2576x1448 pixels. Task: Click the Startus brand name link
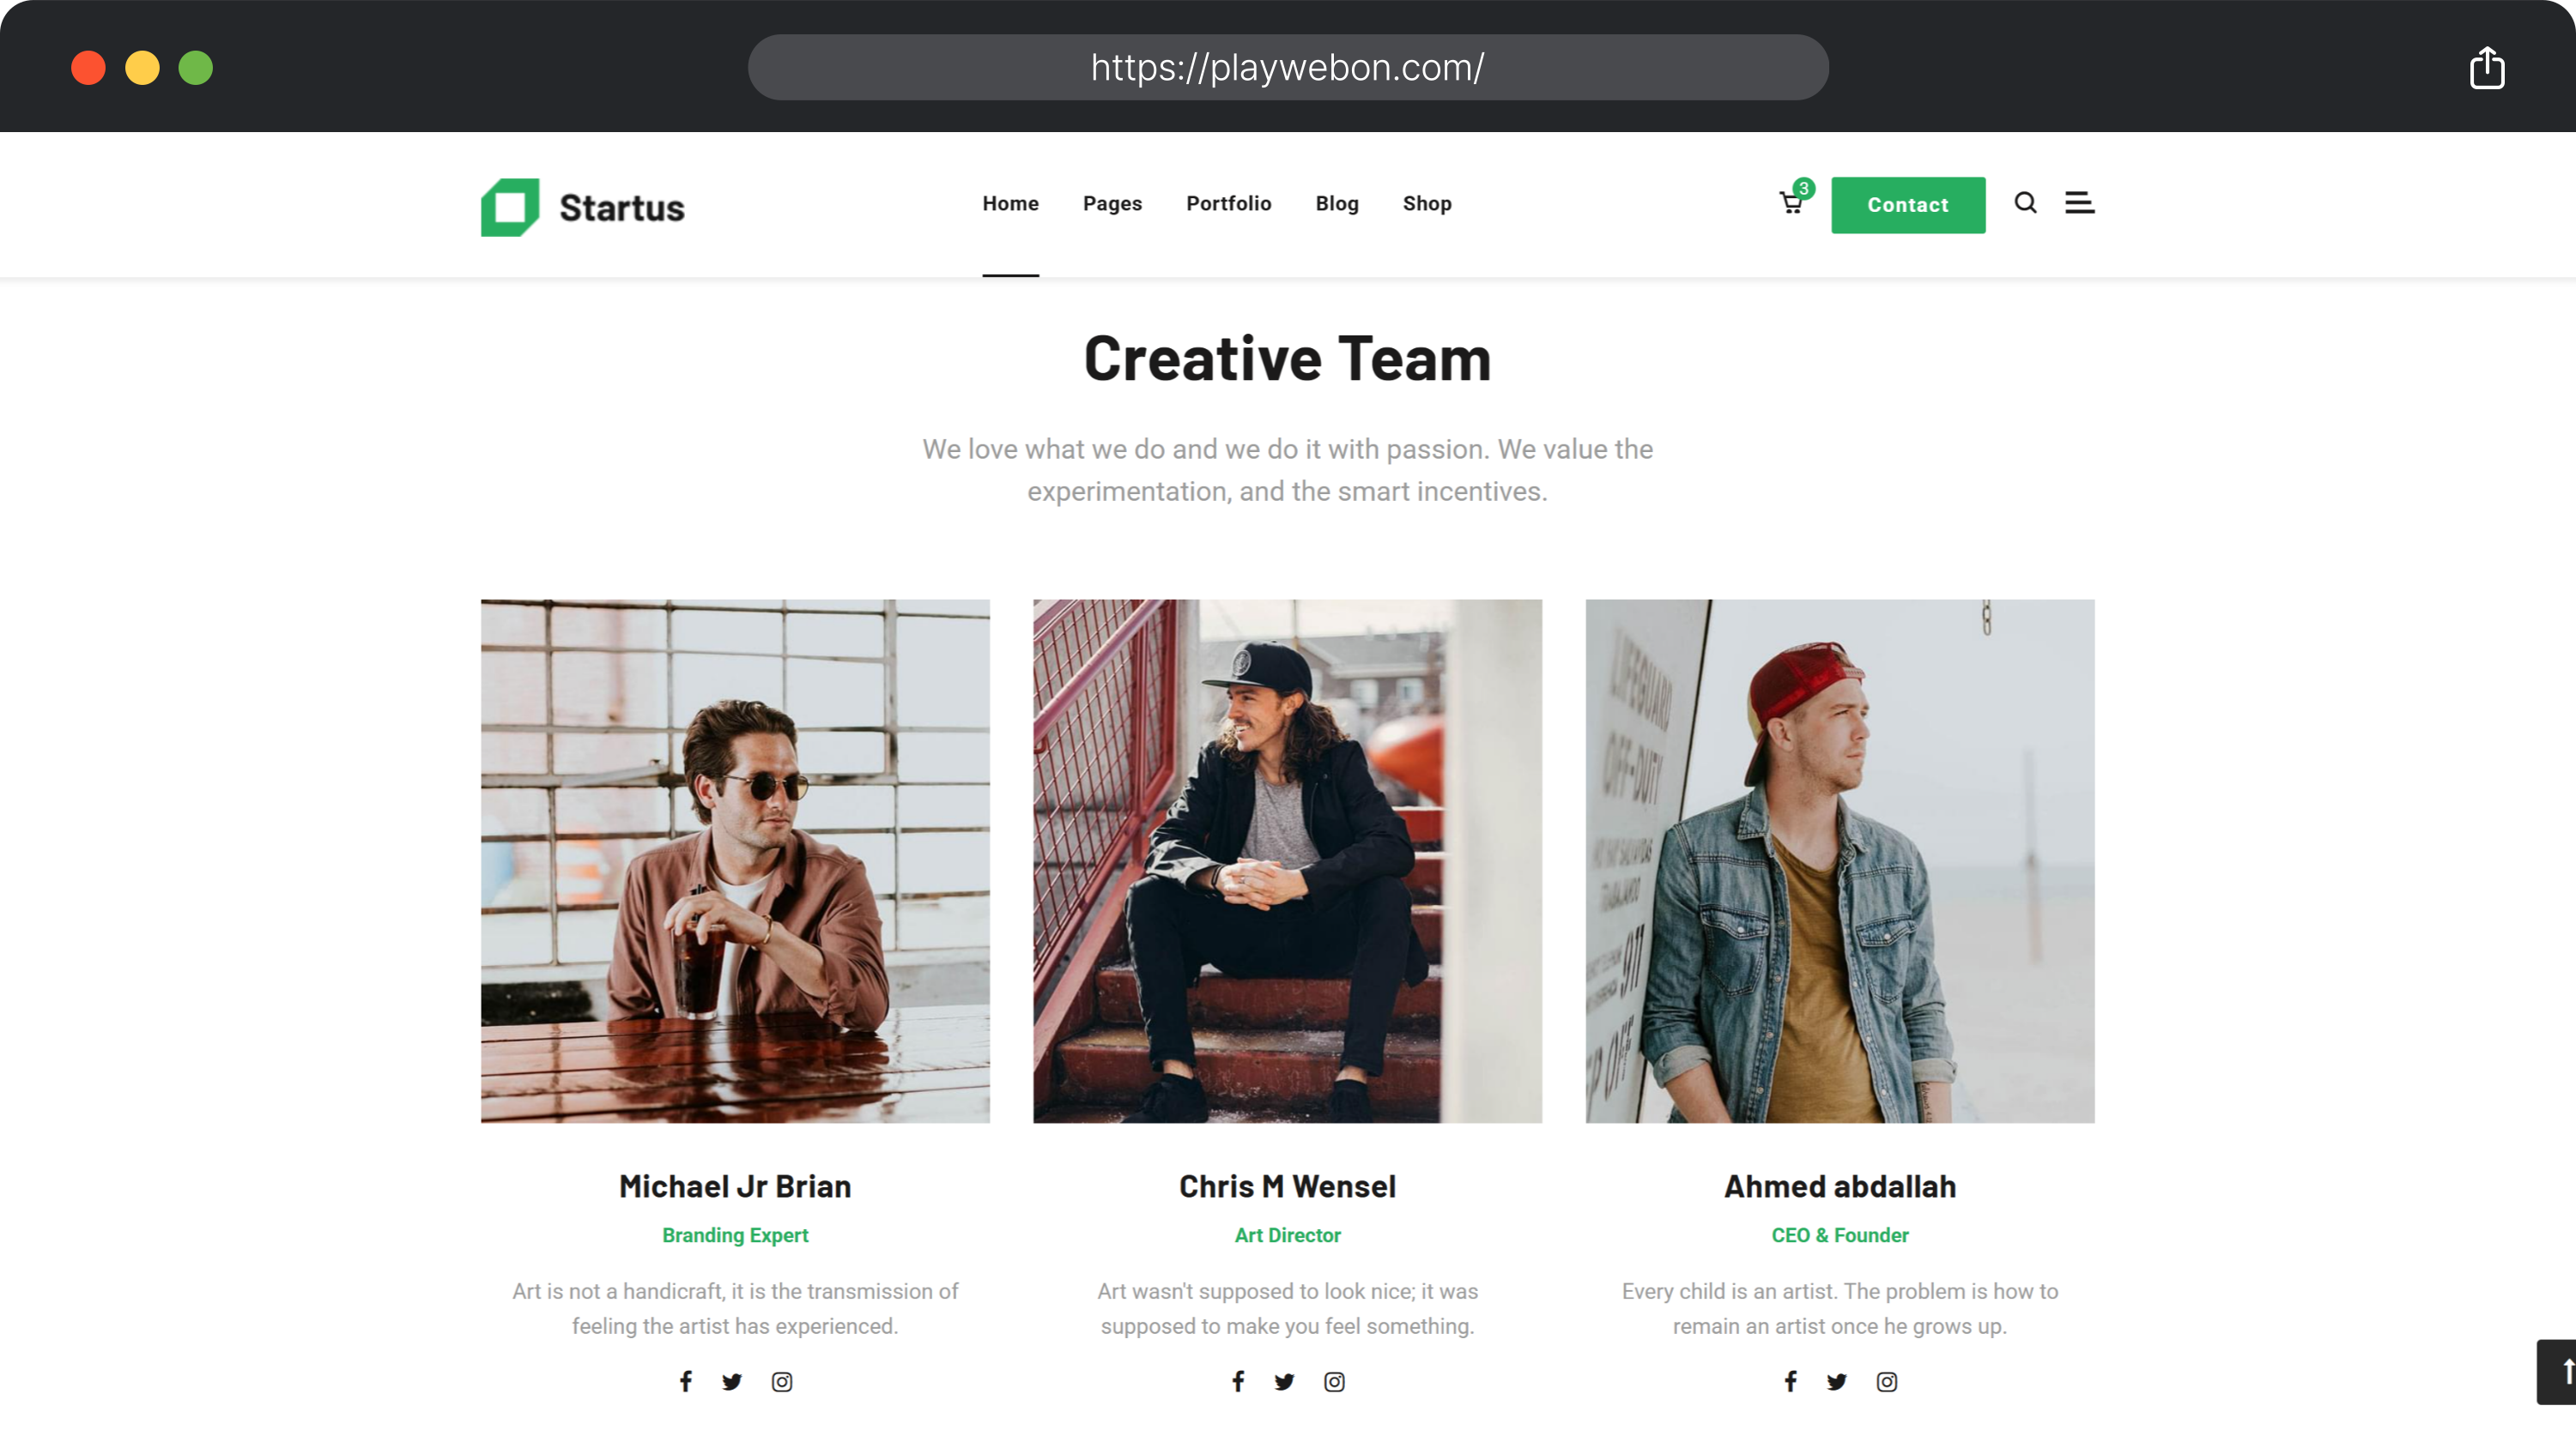(622, 208)
